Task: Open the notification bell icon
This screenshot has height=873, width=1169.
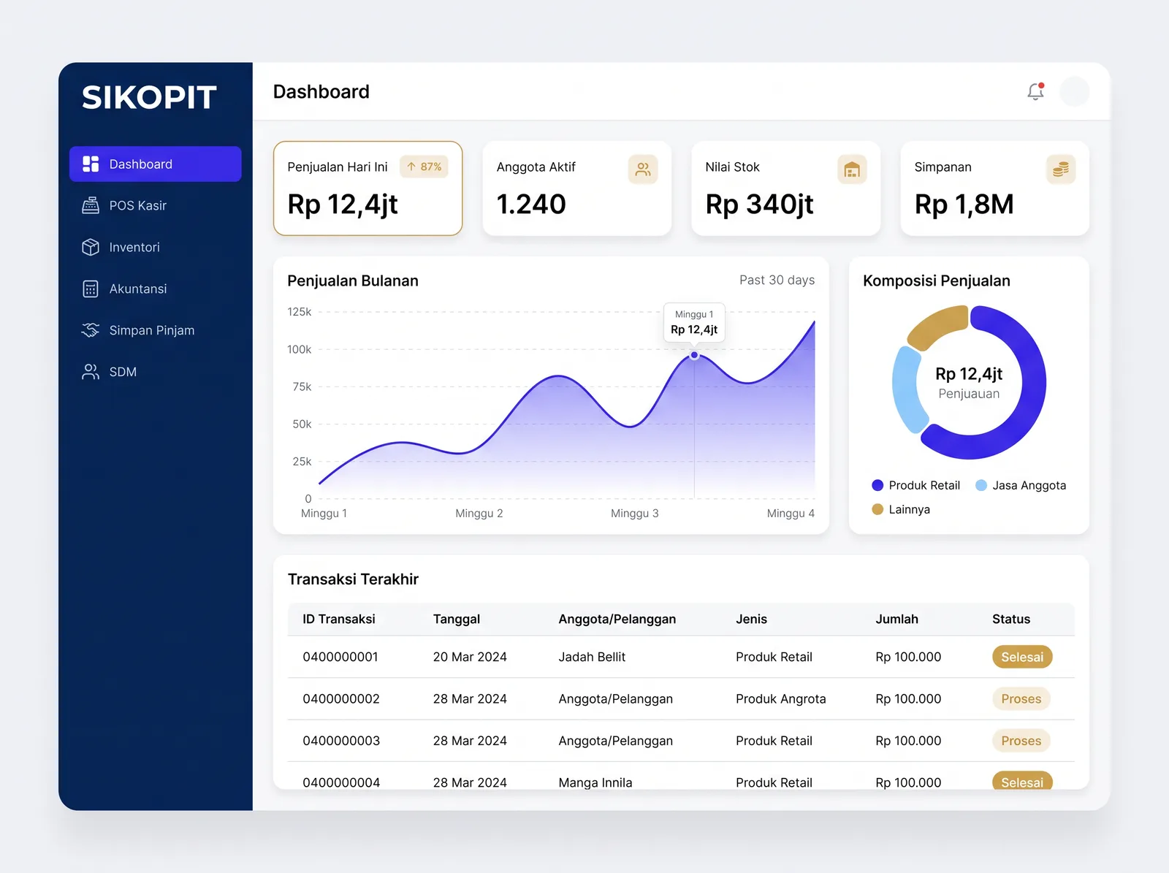Action: pyautogui.click(x=1035, y=91)
